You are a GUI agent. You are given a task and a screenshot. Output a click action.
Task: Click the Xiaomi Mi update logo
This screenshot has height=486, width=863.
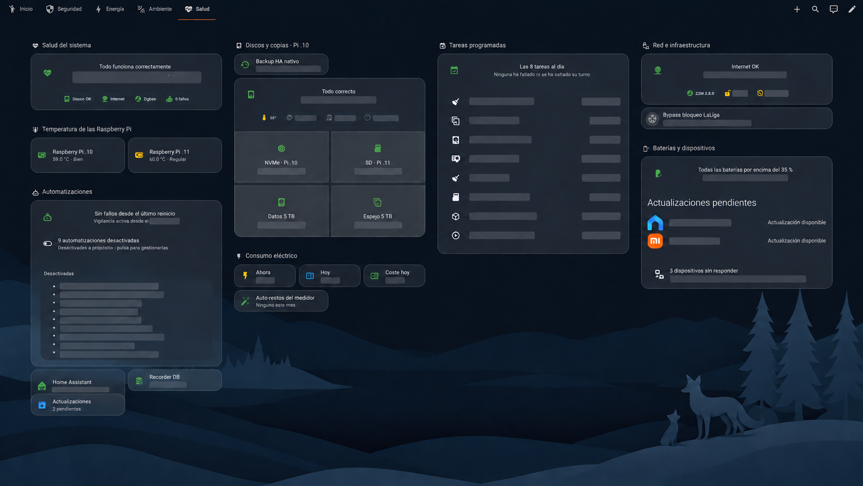(x=655, y=240)
